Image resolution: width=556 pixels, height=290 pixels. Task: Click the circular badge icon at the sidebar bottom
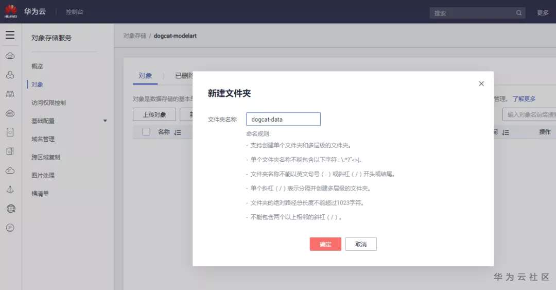tap(10, 228)
